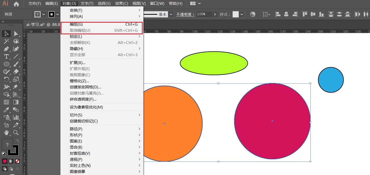The image size is (370, 175).
Task: Open the 效果(C) menu
Action: point(122,4)
